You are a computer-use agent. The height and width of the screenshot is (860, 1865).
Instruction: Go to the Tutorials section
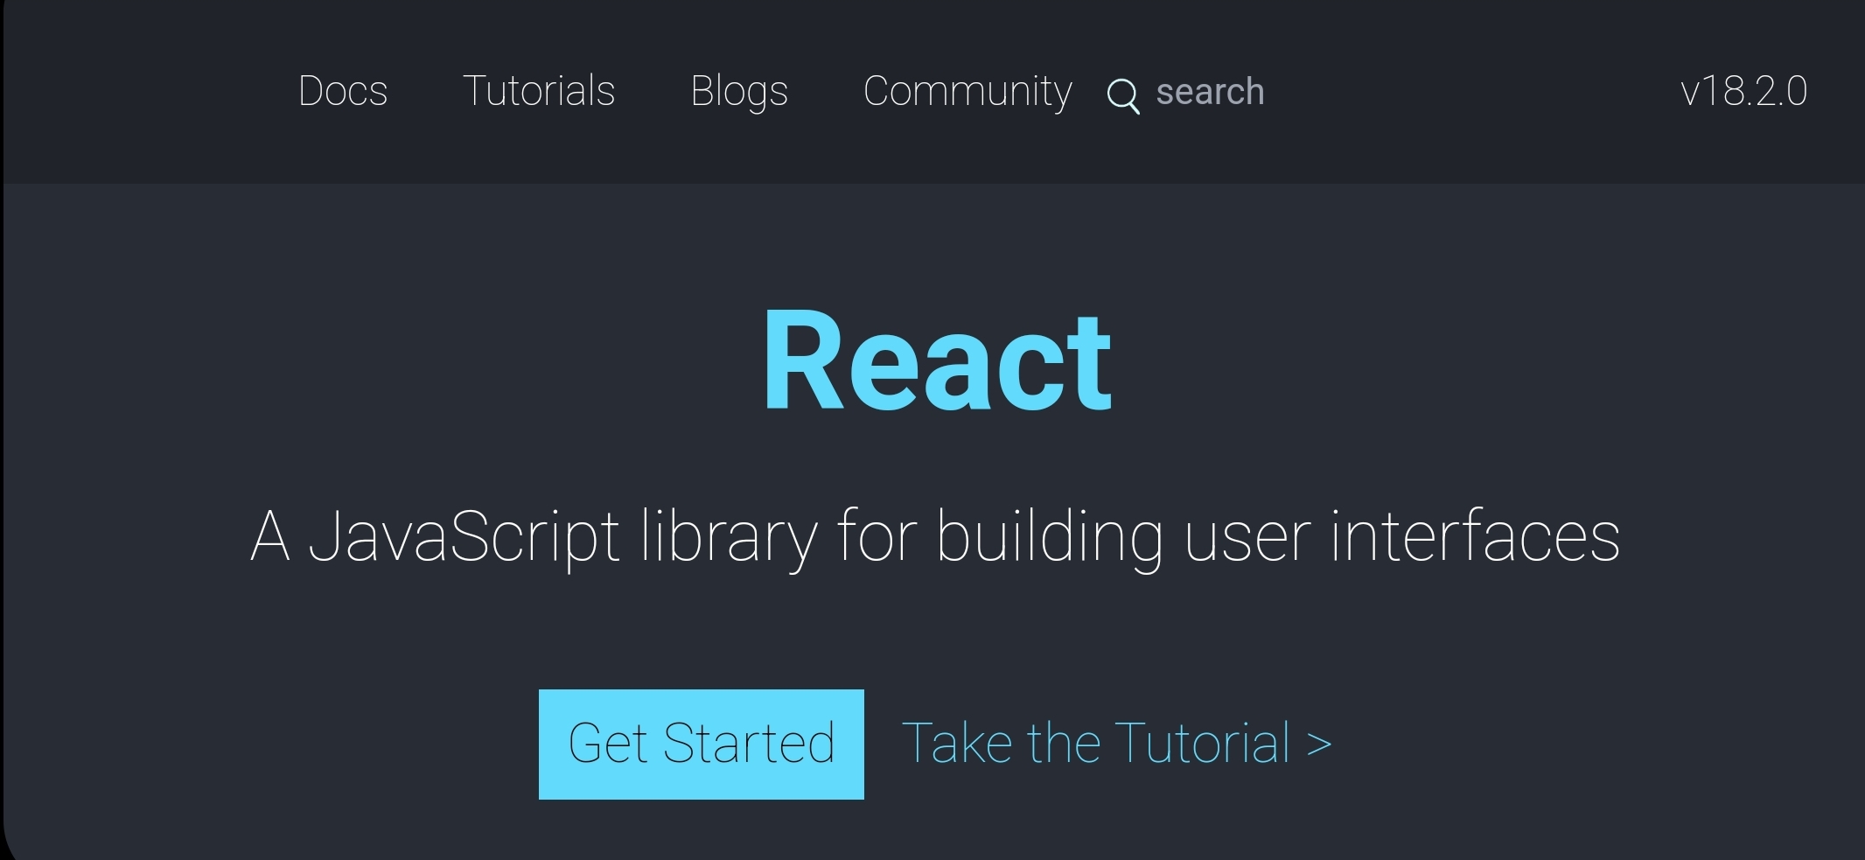539,91
